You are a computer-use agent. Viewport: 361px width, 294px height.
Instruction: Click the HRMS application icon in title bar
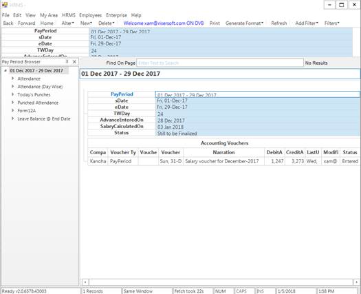pyautogui.click(x=4, y=5)
